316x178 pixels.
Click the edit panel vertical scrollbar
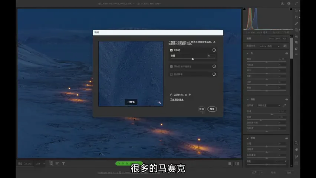pos(291,48)
